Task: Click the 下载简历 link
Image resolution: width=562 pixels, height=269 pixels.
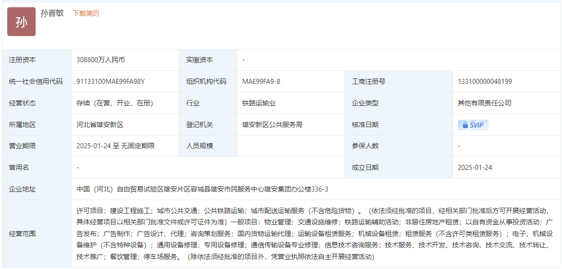Action: click(x=86, y=14)
